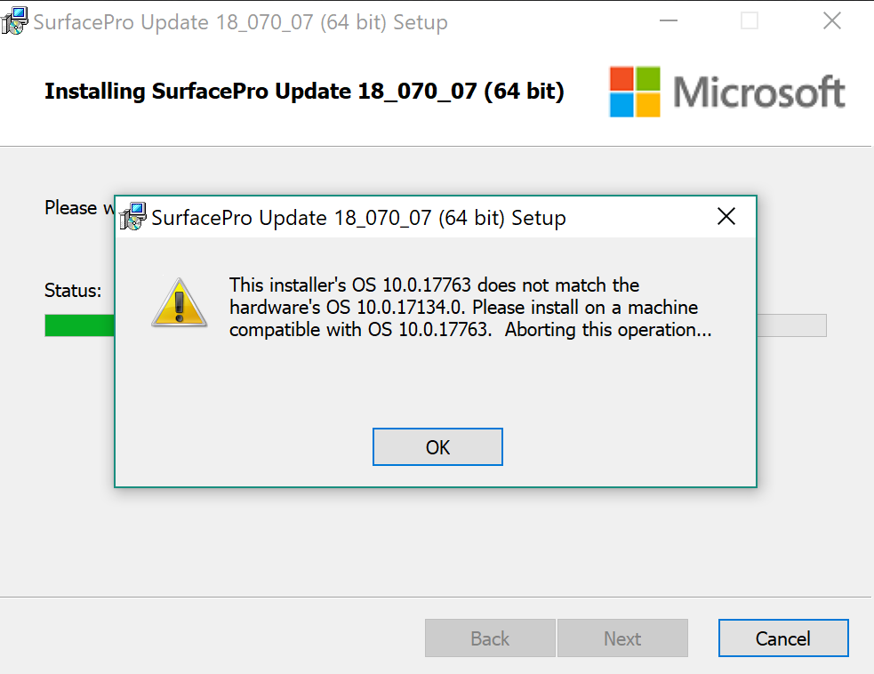Click the yellow warning triangle icon
The height and width of the screenshot is (674, 874).
179,302
